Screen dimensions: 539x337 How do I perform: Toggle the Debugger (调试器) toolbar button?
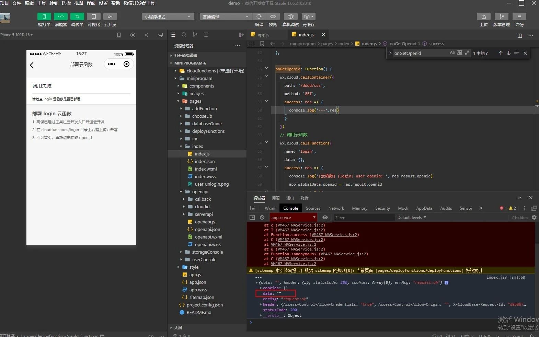click(x=77, y=16)
